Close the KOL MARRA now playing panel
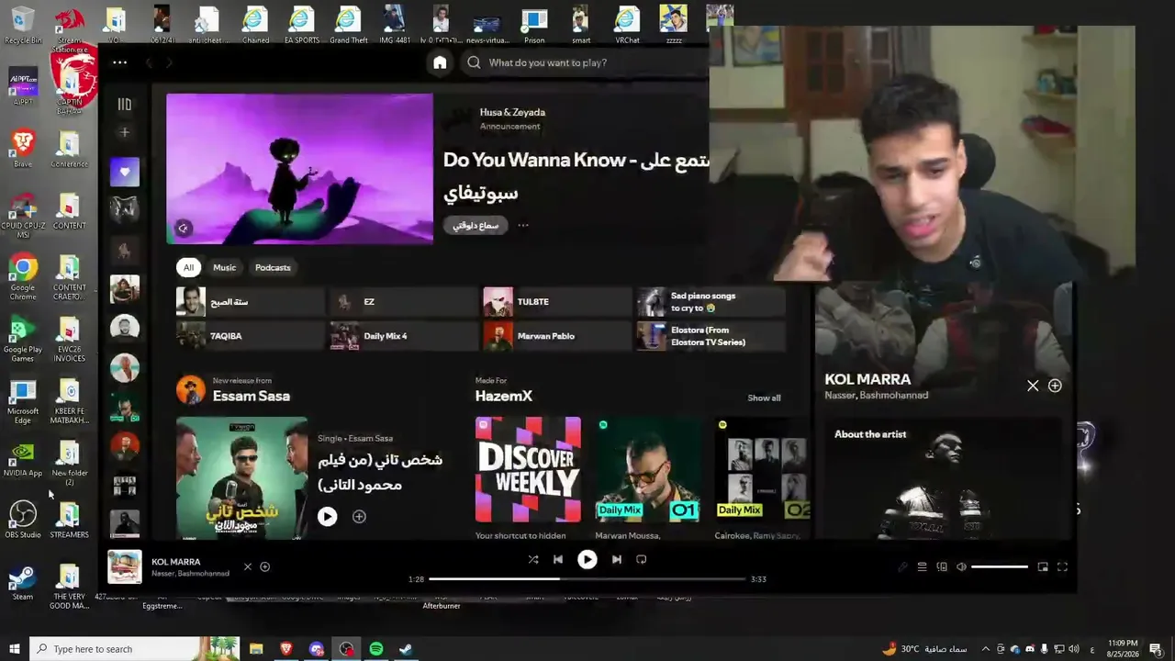Screen dimensions: 1175x661 click(x=1033, y=386)
